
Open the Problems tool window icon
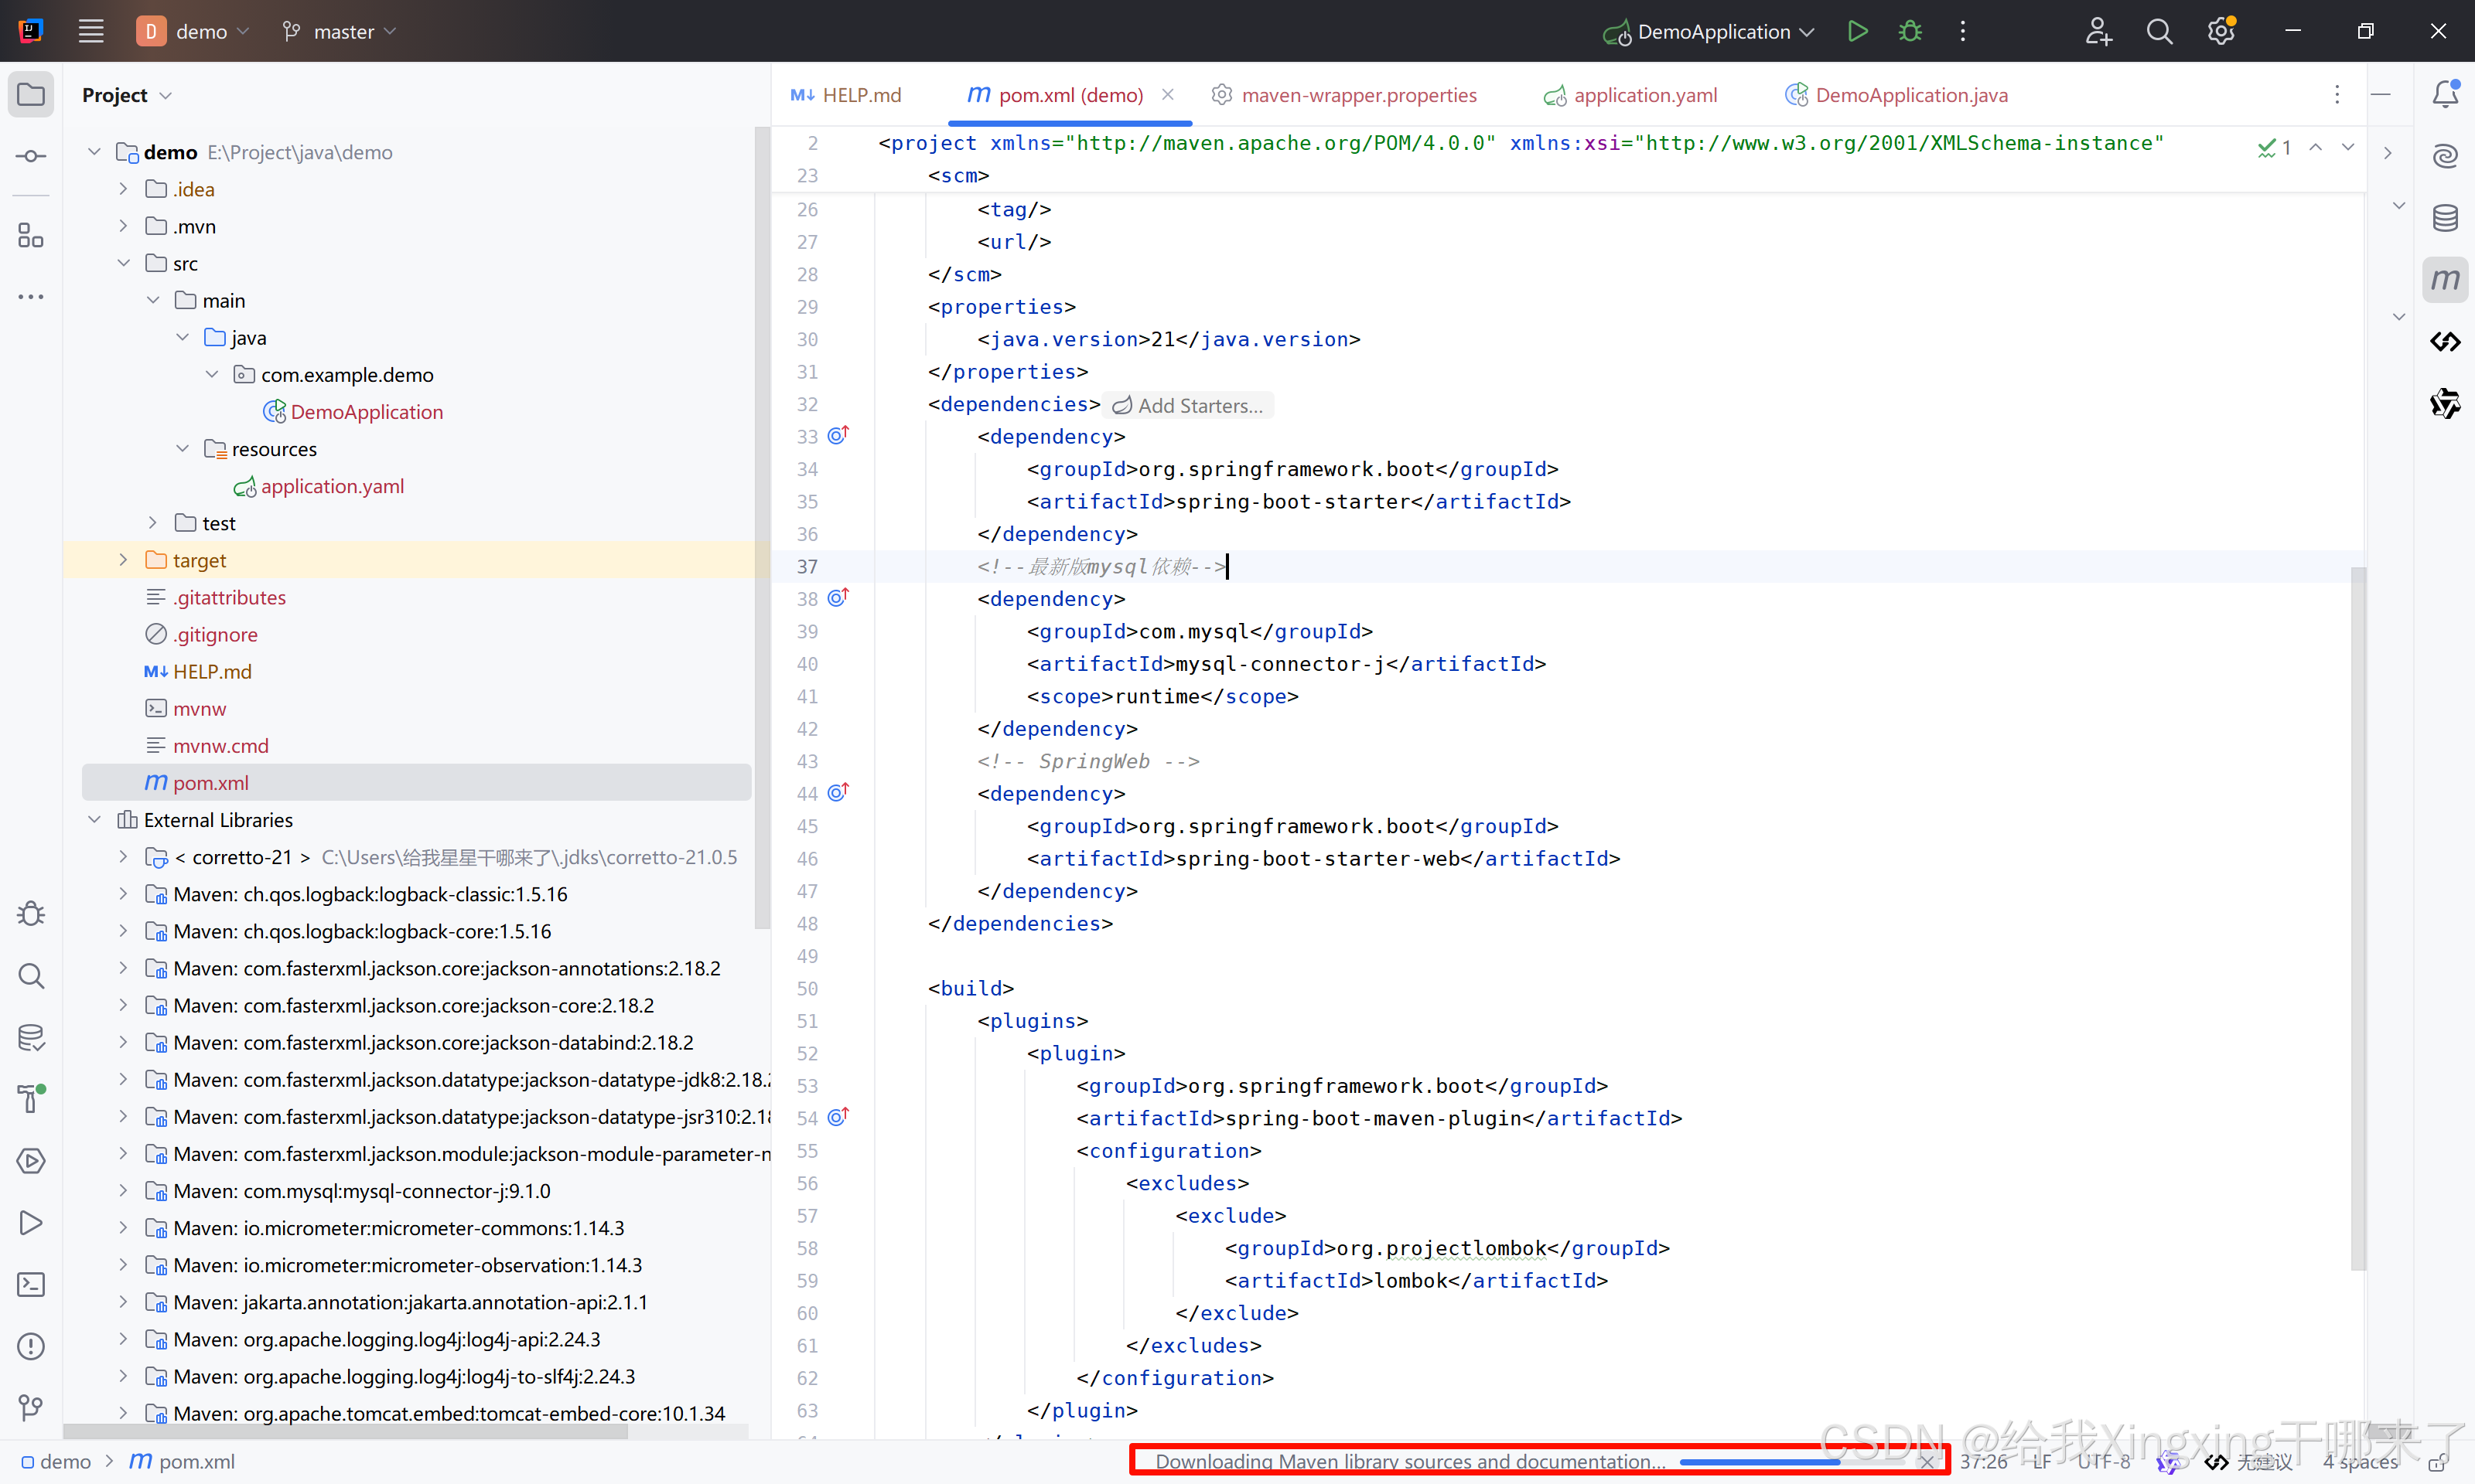tap(31, 1347)
